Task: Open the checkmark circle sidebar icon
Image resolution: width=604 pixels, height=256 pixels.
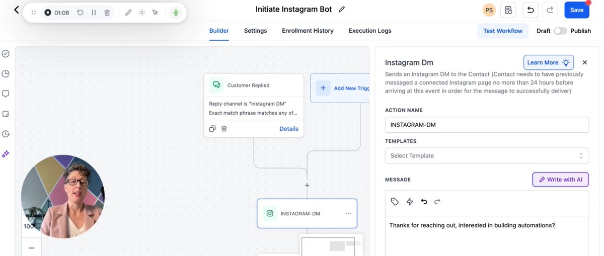Action: tap(6, 54)
